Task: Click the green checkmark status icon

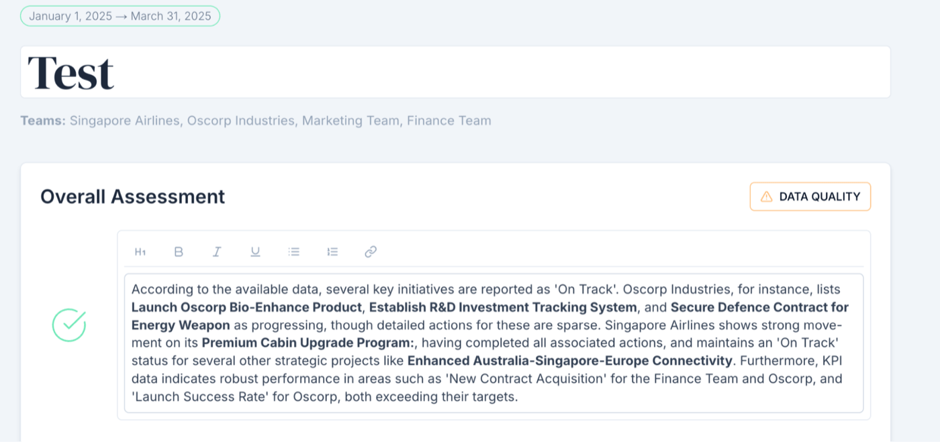Action: click(69, 325)
